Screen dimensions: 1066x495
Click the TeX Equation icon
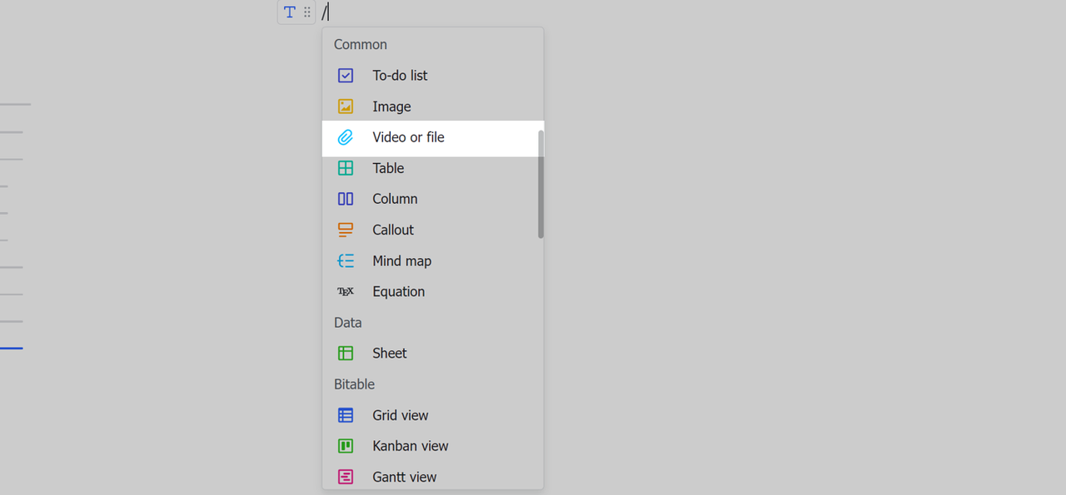tap(346, 291)
